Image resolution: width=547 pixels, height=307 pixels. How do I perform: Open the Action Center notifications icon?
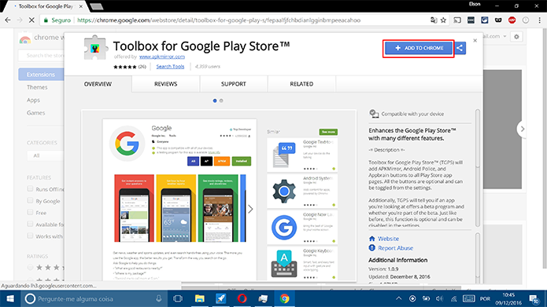[x=534, y=299]
